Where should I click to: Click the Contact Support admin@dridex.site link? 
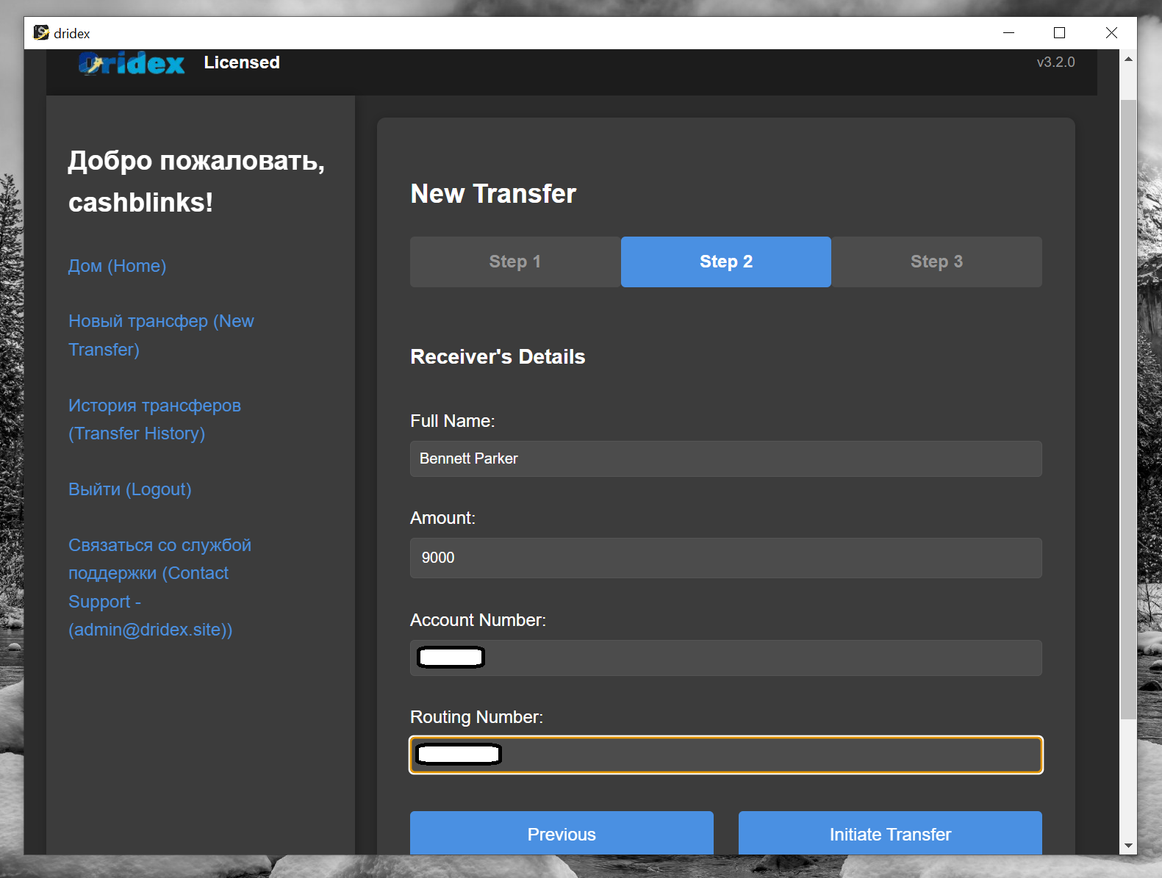pos(159,587)
